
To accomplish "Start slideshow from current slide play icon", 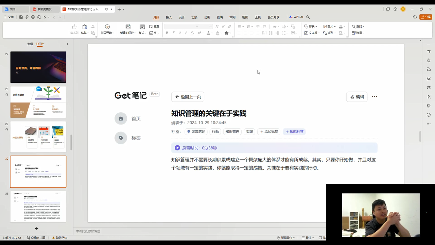I will click(x=107, y=27).
